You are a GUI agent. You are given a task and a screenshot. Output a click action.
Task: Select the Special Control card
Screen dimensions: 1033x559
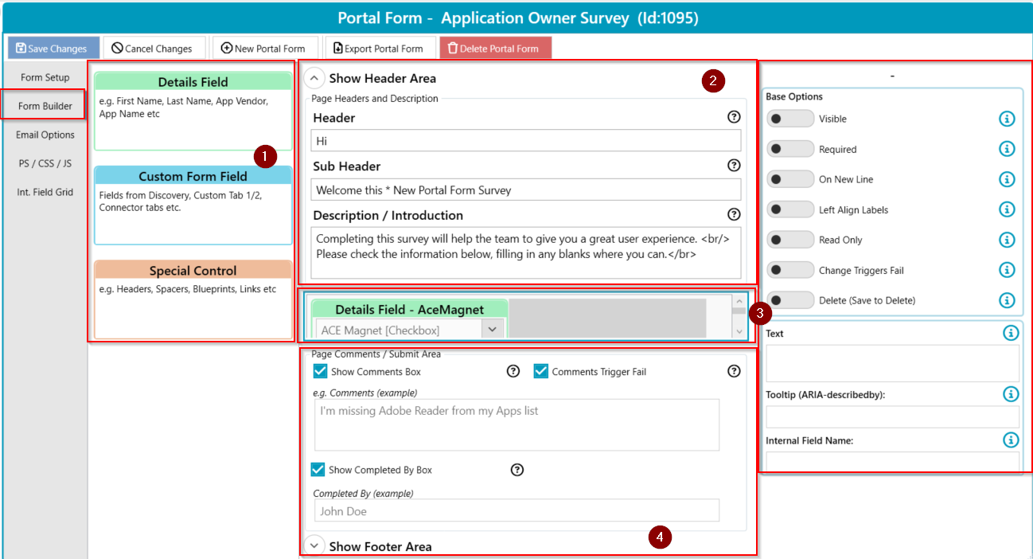coord(193,300)
